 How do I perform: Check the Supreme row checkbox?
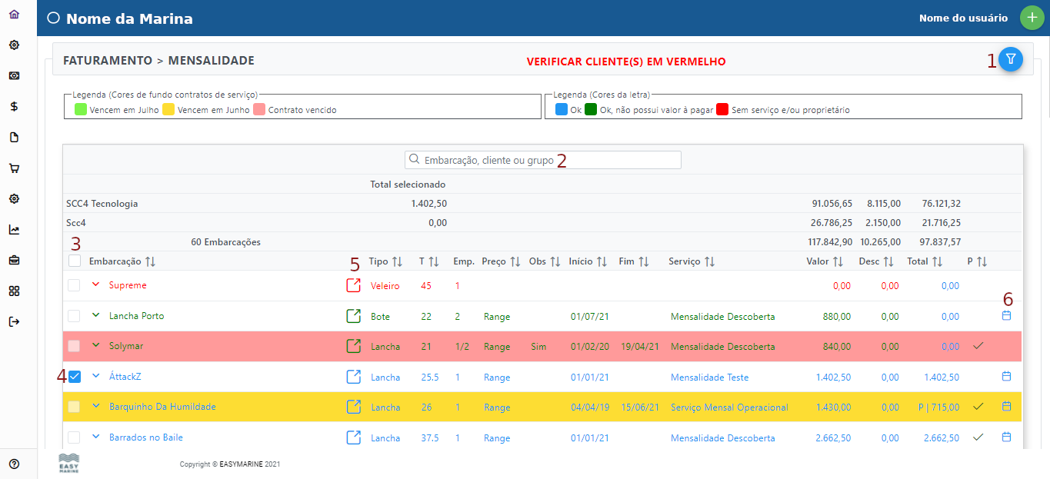point(75,285)
